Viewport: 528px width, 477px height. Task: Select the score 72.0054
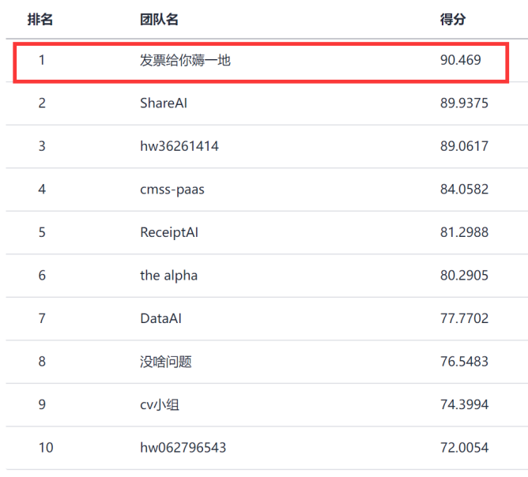click(x=464, y=448)
